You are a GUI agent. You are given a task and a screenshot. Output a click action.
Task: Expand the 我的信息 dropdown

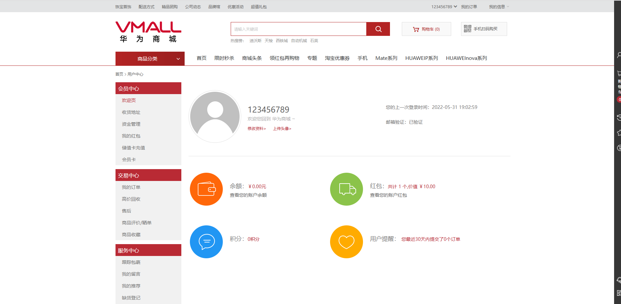point(499,7)
